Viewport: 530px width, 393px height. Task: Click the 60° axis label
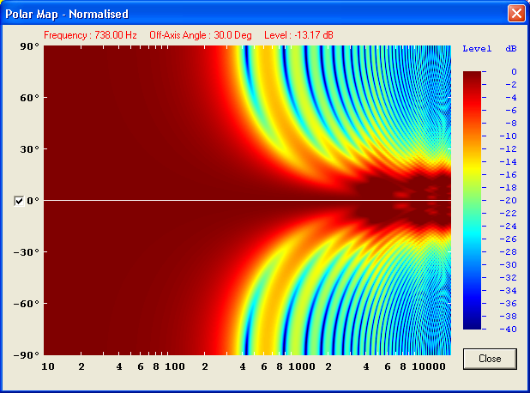29,98
